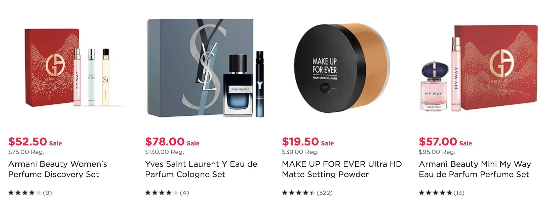Click five-star rating with 13 reviews

(x=435, y=193)
